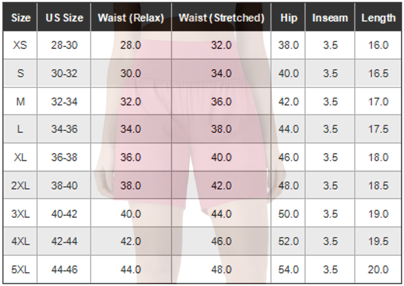Select length value 19.5
404x286 pixels.
pyautogui.click(x=378, y=242)
